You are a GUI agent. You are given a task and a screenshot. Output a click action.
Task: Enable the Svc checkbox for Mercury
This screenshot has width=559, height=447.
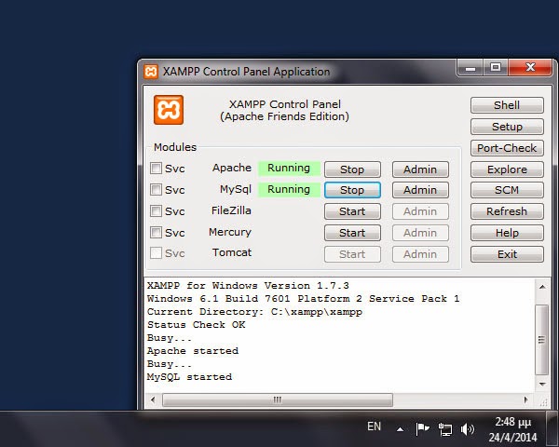(x=156, y=233)
